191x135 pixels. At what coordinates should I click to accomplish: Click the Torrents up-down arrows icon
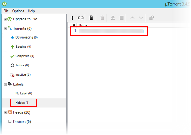(x=10, y=28)
